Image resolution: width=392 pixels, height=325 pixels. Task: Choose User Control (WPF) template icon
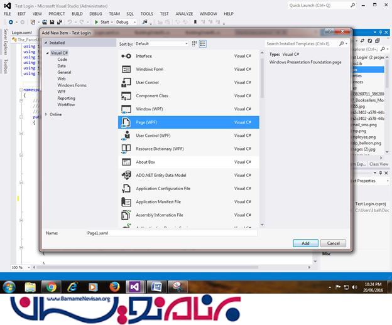point(126,136)
